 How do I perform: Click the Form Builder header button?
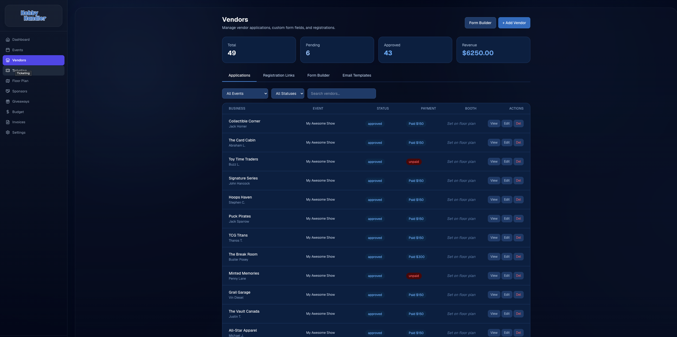coord(480,23)
